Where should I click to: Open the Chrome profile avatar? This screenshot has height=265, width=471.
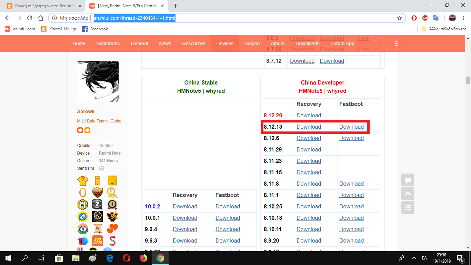pyautogui.click(x=452, y=18)
